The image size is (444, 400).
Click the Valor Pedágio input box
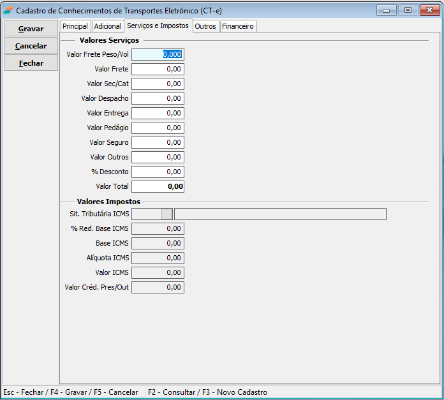coord(158,128)
